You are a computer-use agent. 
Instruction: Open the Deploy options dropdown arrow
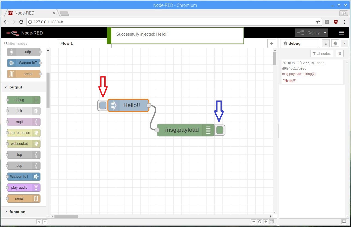click(x=325, y=33)
